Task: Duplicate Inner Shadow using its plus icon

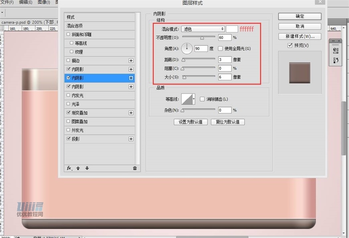Action: pyautogui.click(x=131, y=78)
